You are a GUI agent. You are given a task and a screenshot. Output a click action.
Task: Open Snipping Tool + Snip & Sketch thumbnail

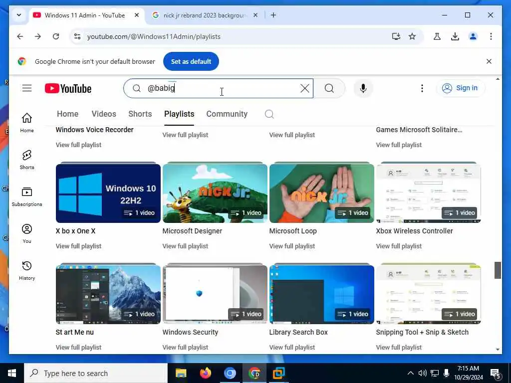pyautogui.click(x=428, y=294)
